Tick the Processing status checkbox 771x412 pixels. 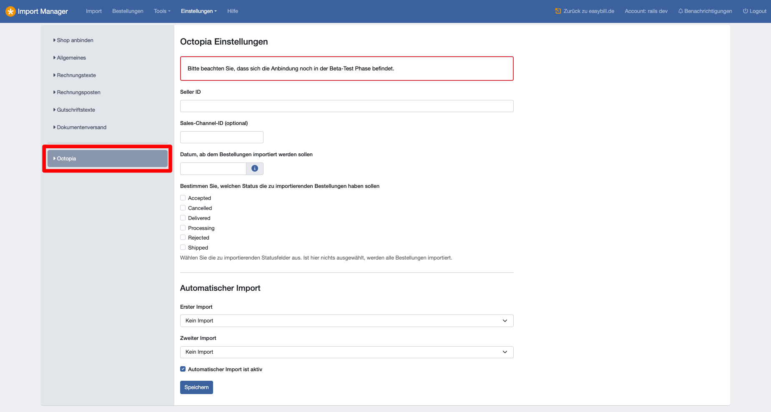point(183,228)
